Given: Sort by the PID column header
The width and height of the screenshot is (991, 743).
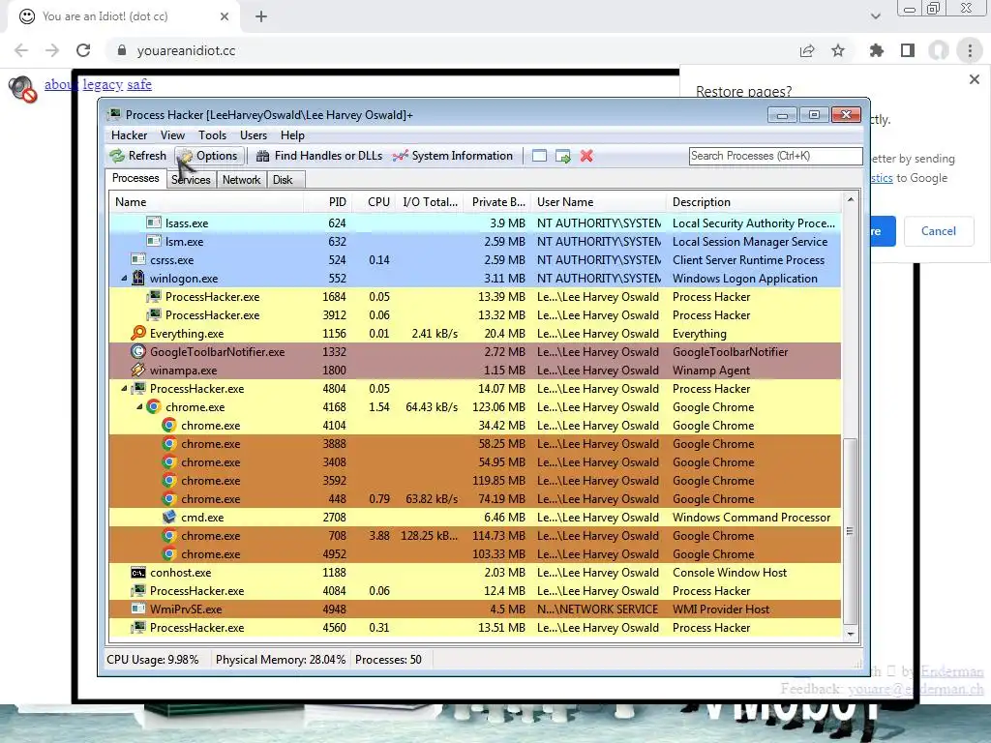Looking at the screenshot, I should pyautogui.click(x=327, y=202).
